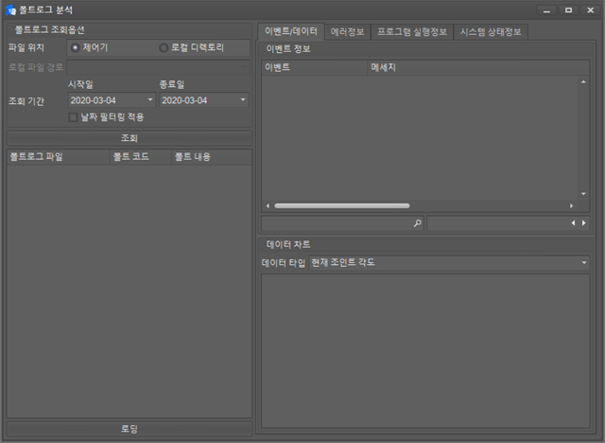The height and width of the screenshot is (443, 605).
Task: Click event list scroll-down arrow
Action: pos(584,193)
